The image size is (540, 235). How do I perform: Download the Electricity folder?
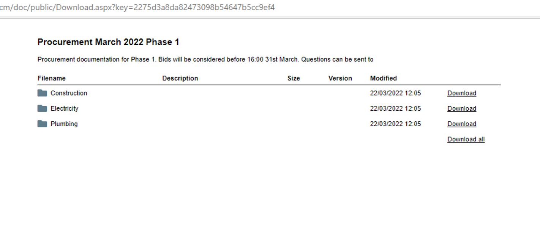(462, 108)
